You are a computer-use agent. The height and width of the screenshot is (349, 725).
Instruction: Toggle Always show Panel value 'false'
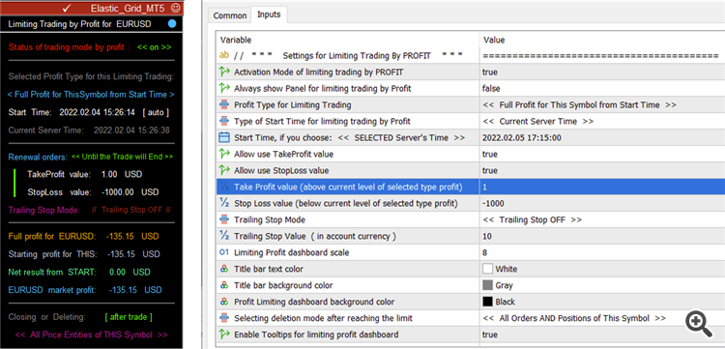click(491, 88)
